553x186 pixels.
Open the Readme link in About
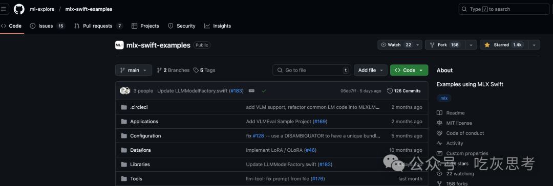click(x=451, y=113)
